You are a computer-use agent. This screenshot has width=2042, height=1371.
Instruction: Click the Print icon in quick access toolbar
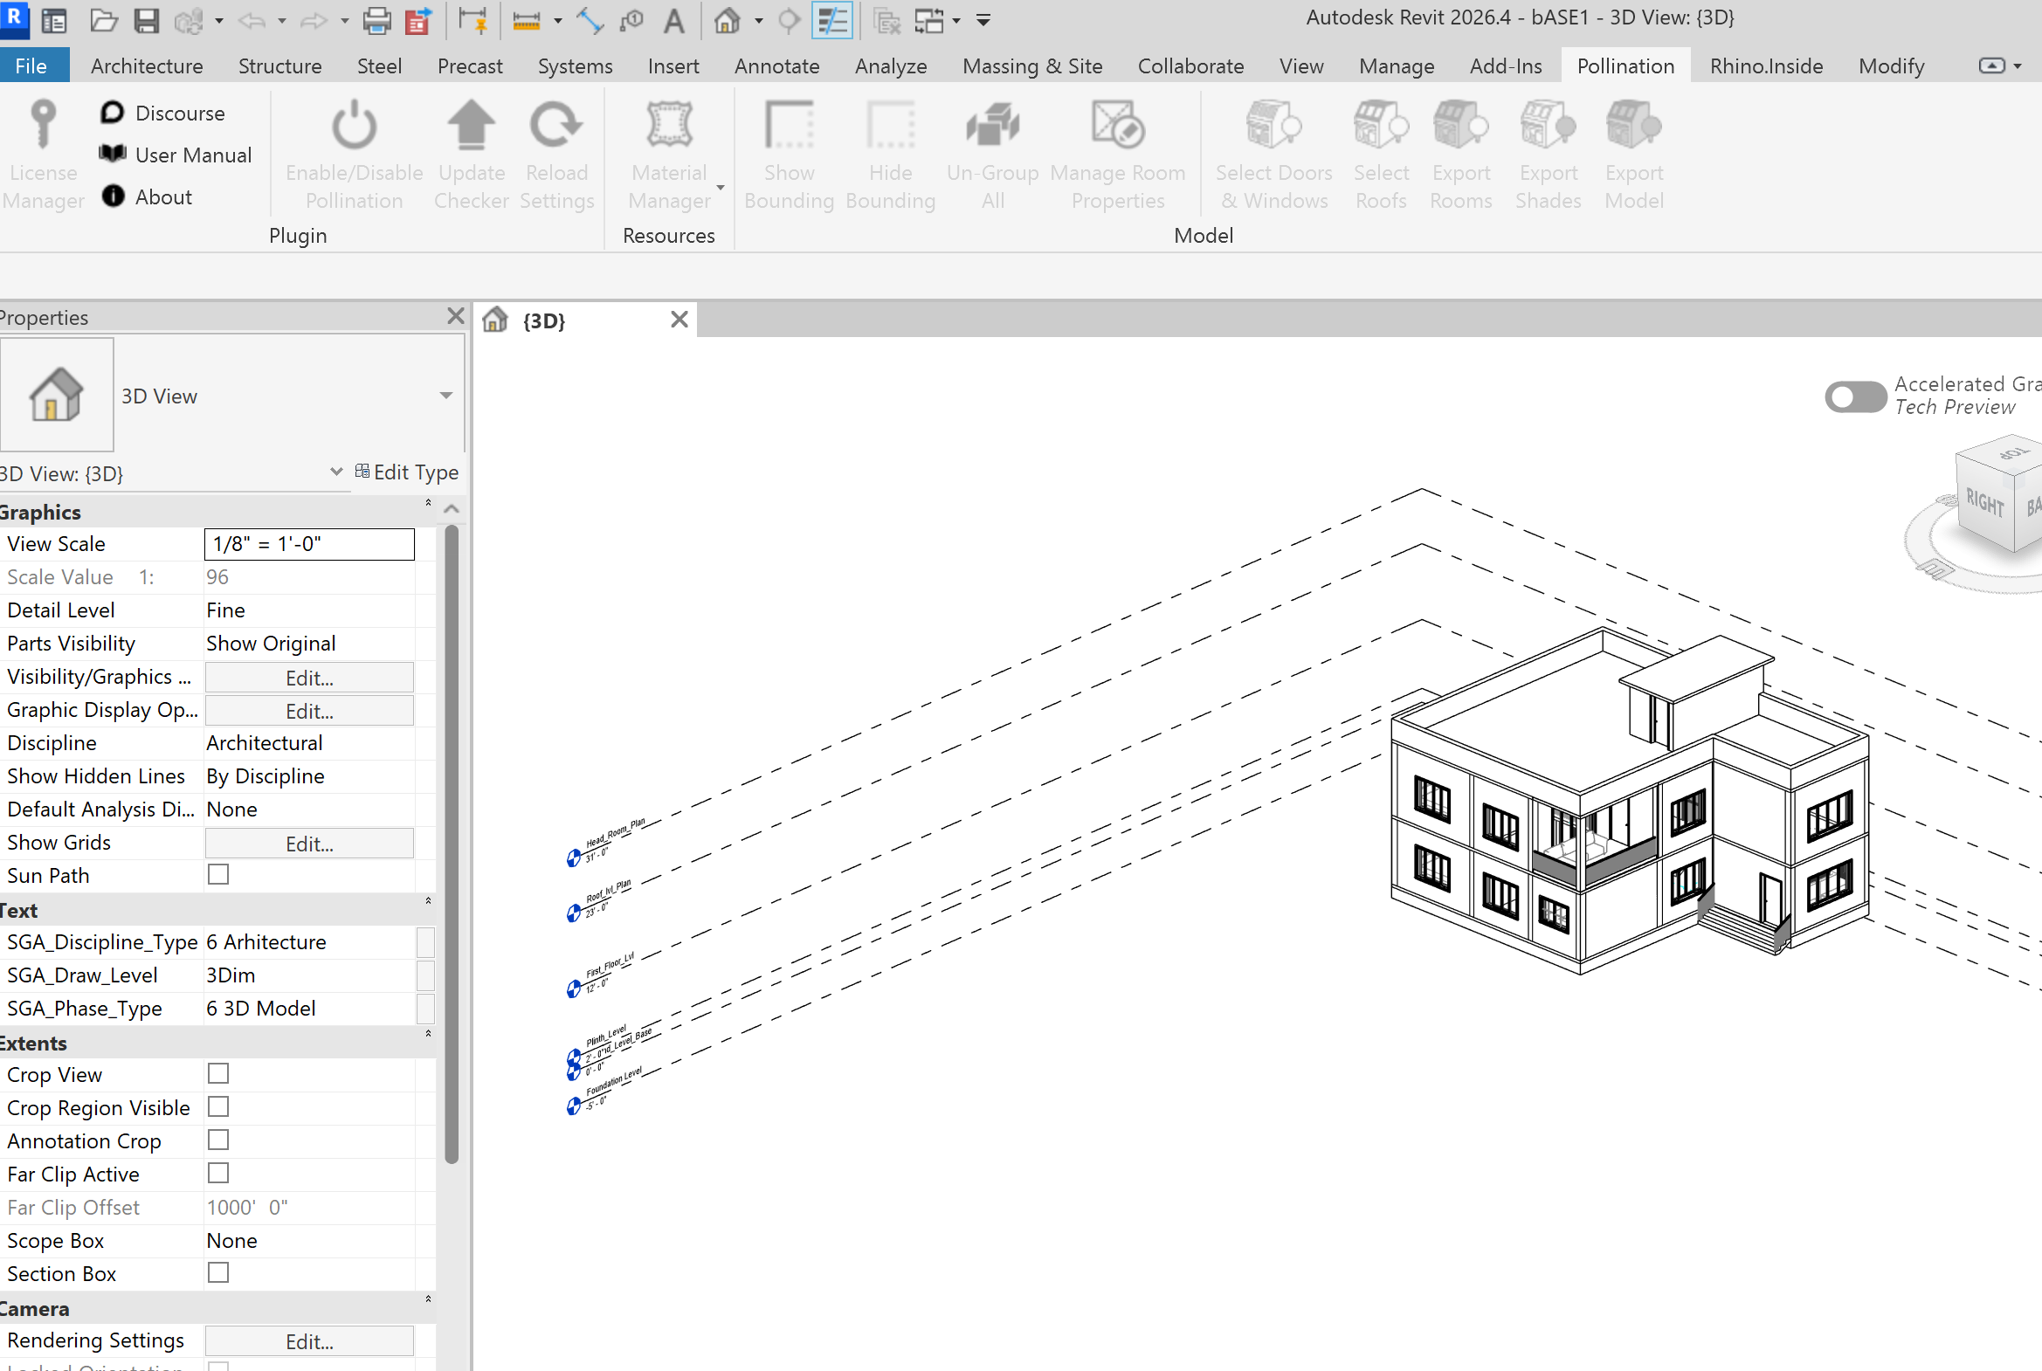(377, 19)
